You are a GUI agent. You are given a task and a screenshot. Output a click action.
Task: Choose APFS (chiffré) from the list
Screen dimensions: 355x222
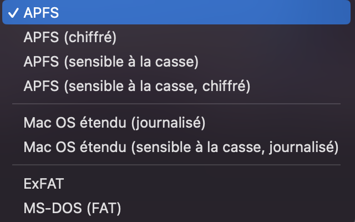pyautogui.click(x=70, y=37)
